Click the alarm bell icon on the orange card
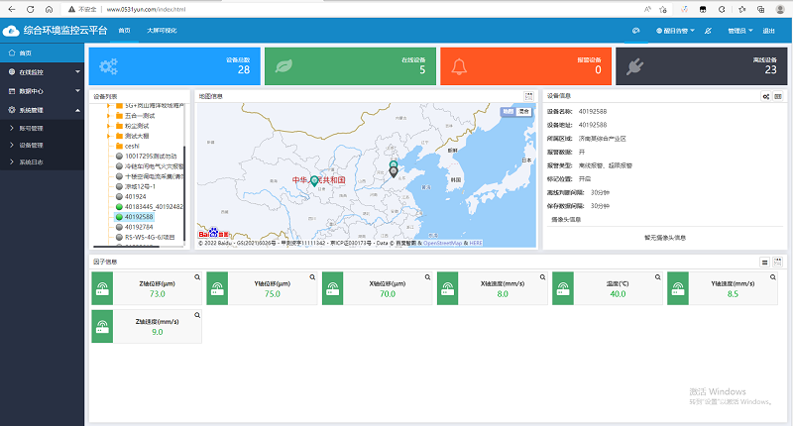 (x=458, y=66)
